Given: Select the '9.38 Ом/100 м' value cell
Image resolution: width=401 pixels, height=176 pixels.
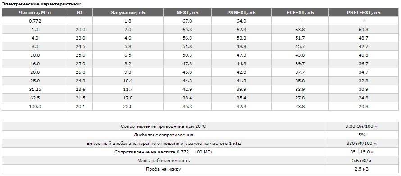Looking at the screenshot, I should (x=362, y=126).
